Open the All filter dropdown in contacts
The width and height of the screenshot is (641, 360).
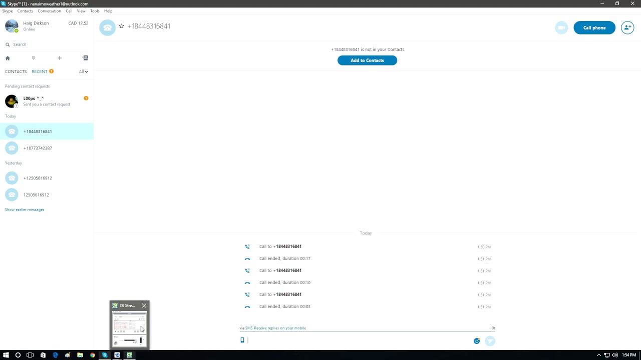(x=83, y=71)
